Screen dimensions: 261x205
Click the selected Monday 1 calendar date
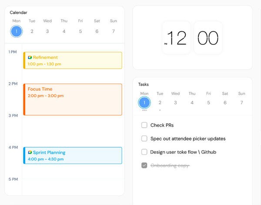point(16,31)
